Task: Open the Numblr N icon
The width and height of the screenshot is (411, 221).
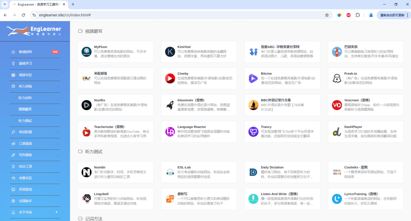Action: click(x=86, y=172)
